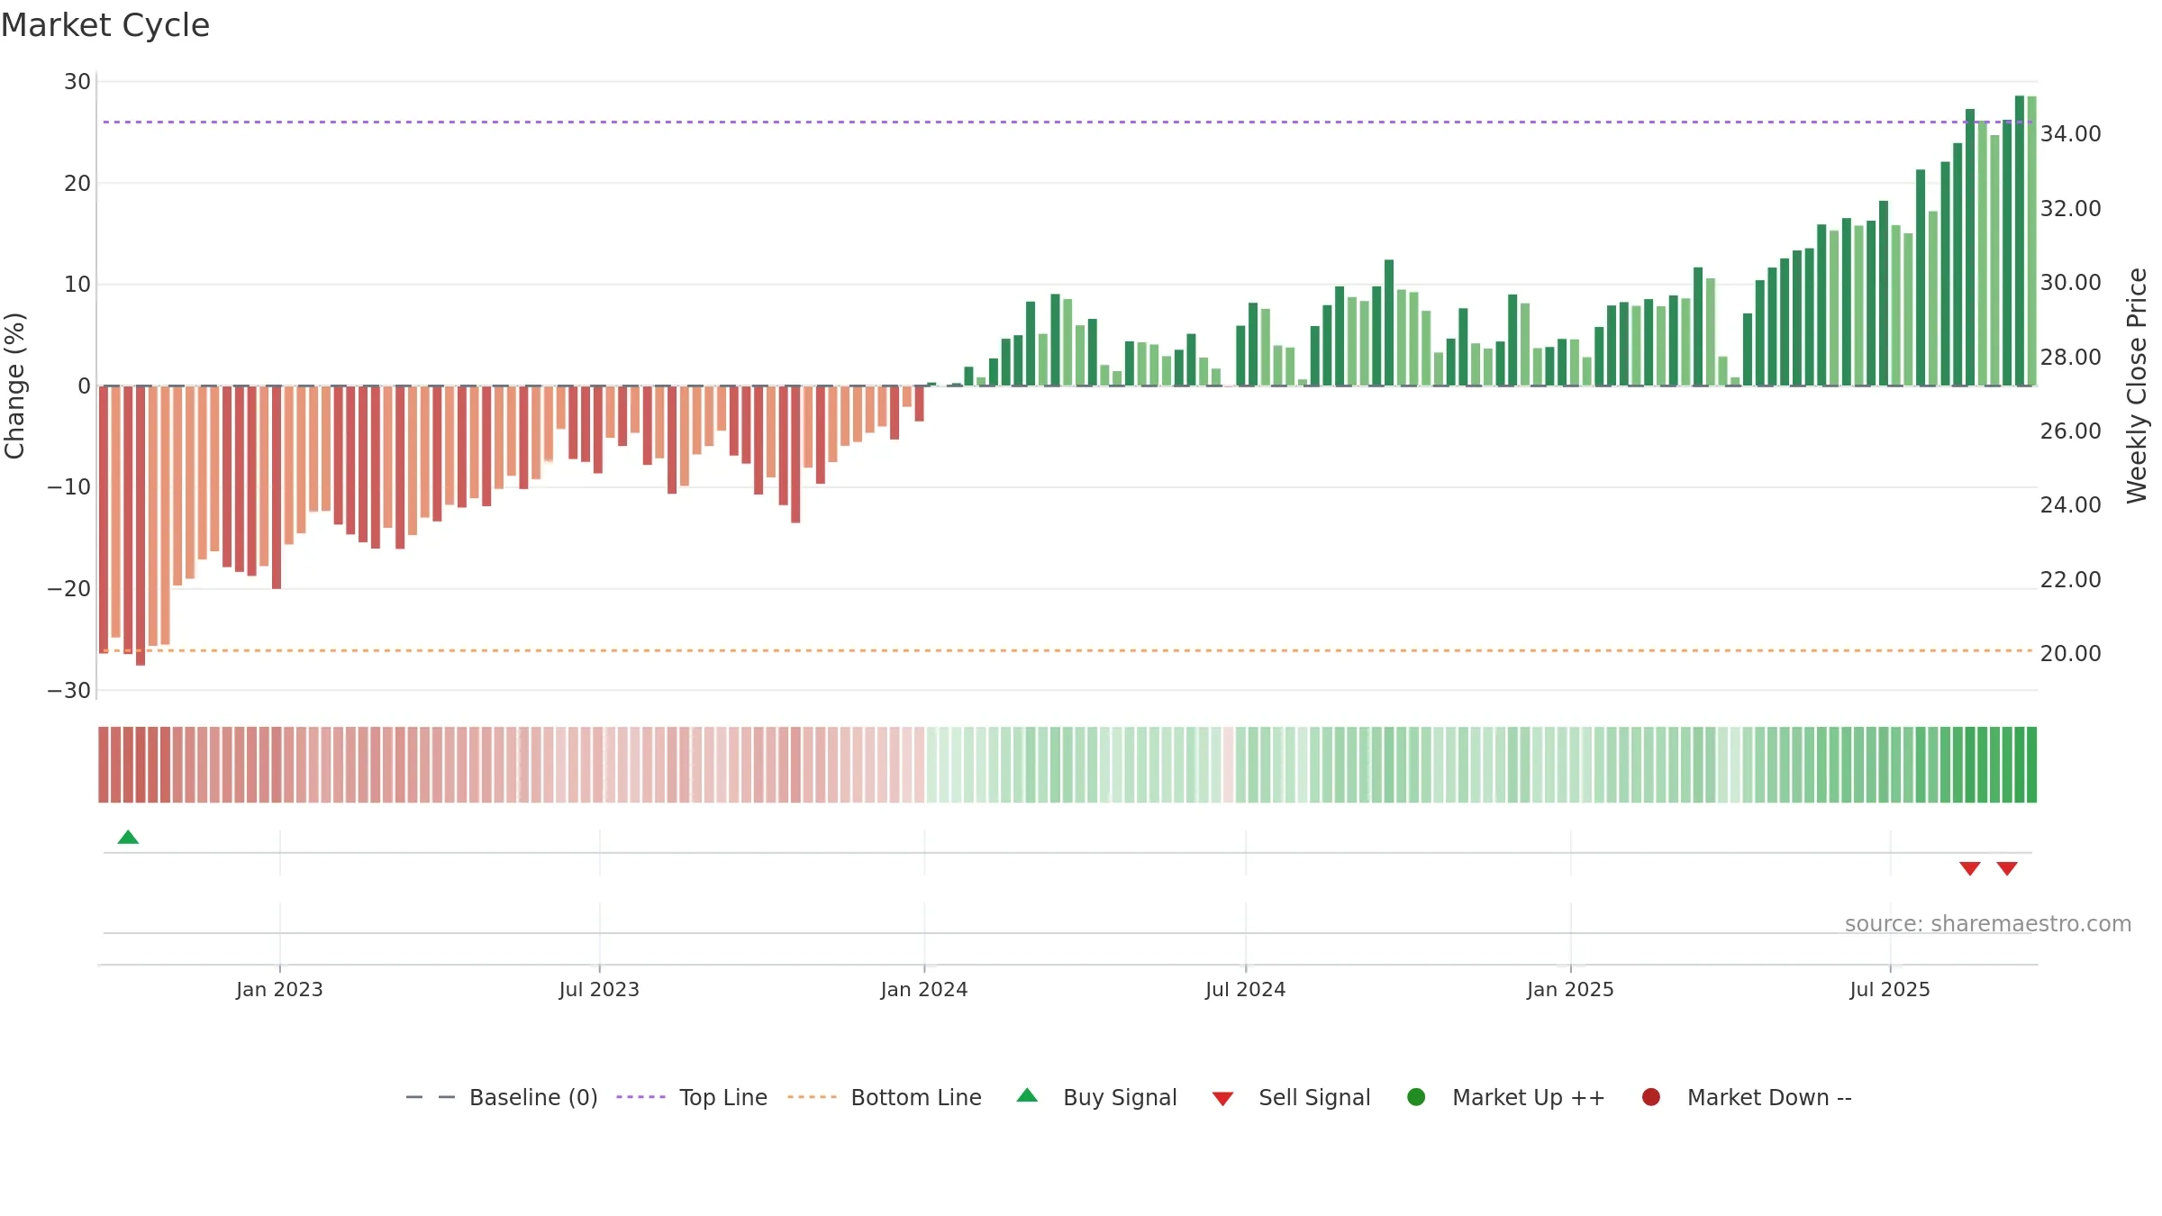Click the green Market Up legend circle icon
The height and width of the screenshot is (1216, 2162).
click(x=1416, y=1097)
